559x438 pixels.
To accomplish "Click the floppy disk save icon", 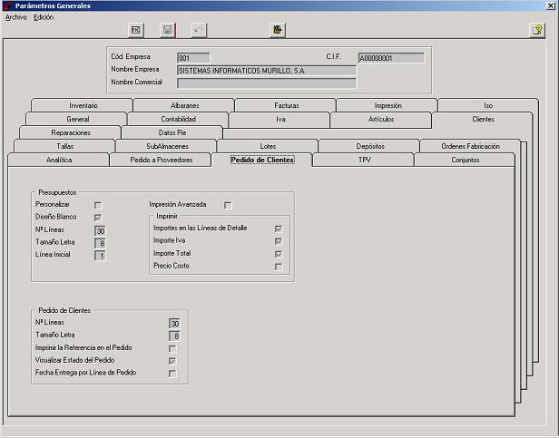I will pyautogui.click(x=168, y=30).
